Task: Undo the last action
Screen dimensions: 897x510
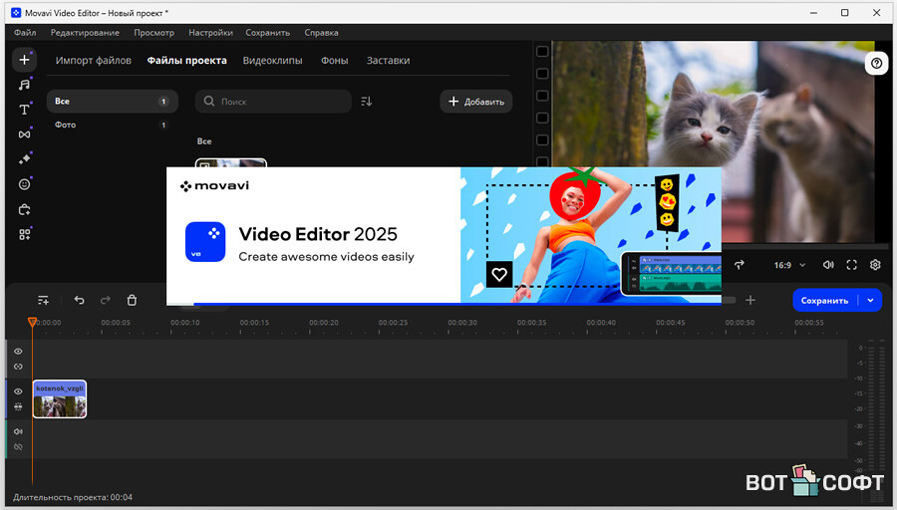Action: (79, 300)
